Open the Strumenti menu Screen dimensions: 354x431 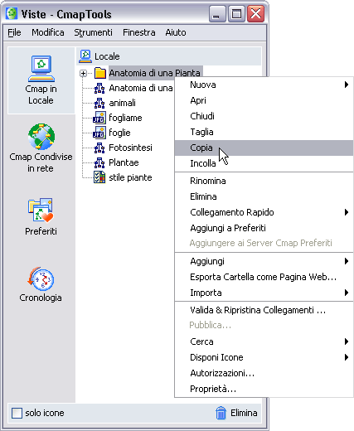pyautogui.click(x=93, y=32)
